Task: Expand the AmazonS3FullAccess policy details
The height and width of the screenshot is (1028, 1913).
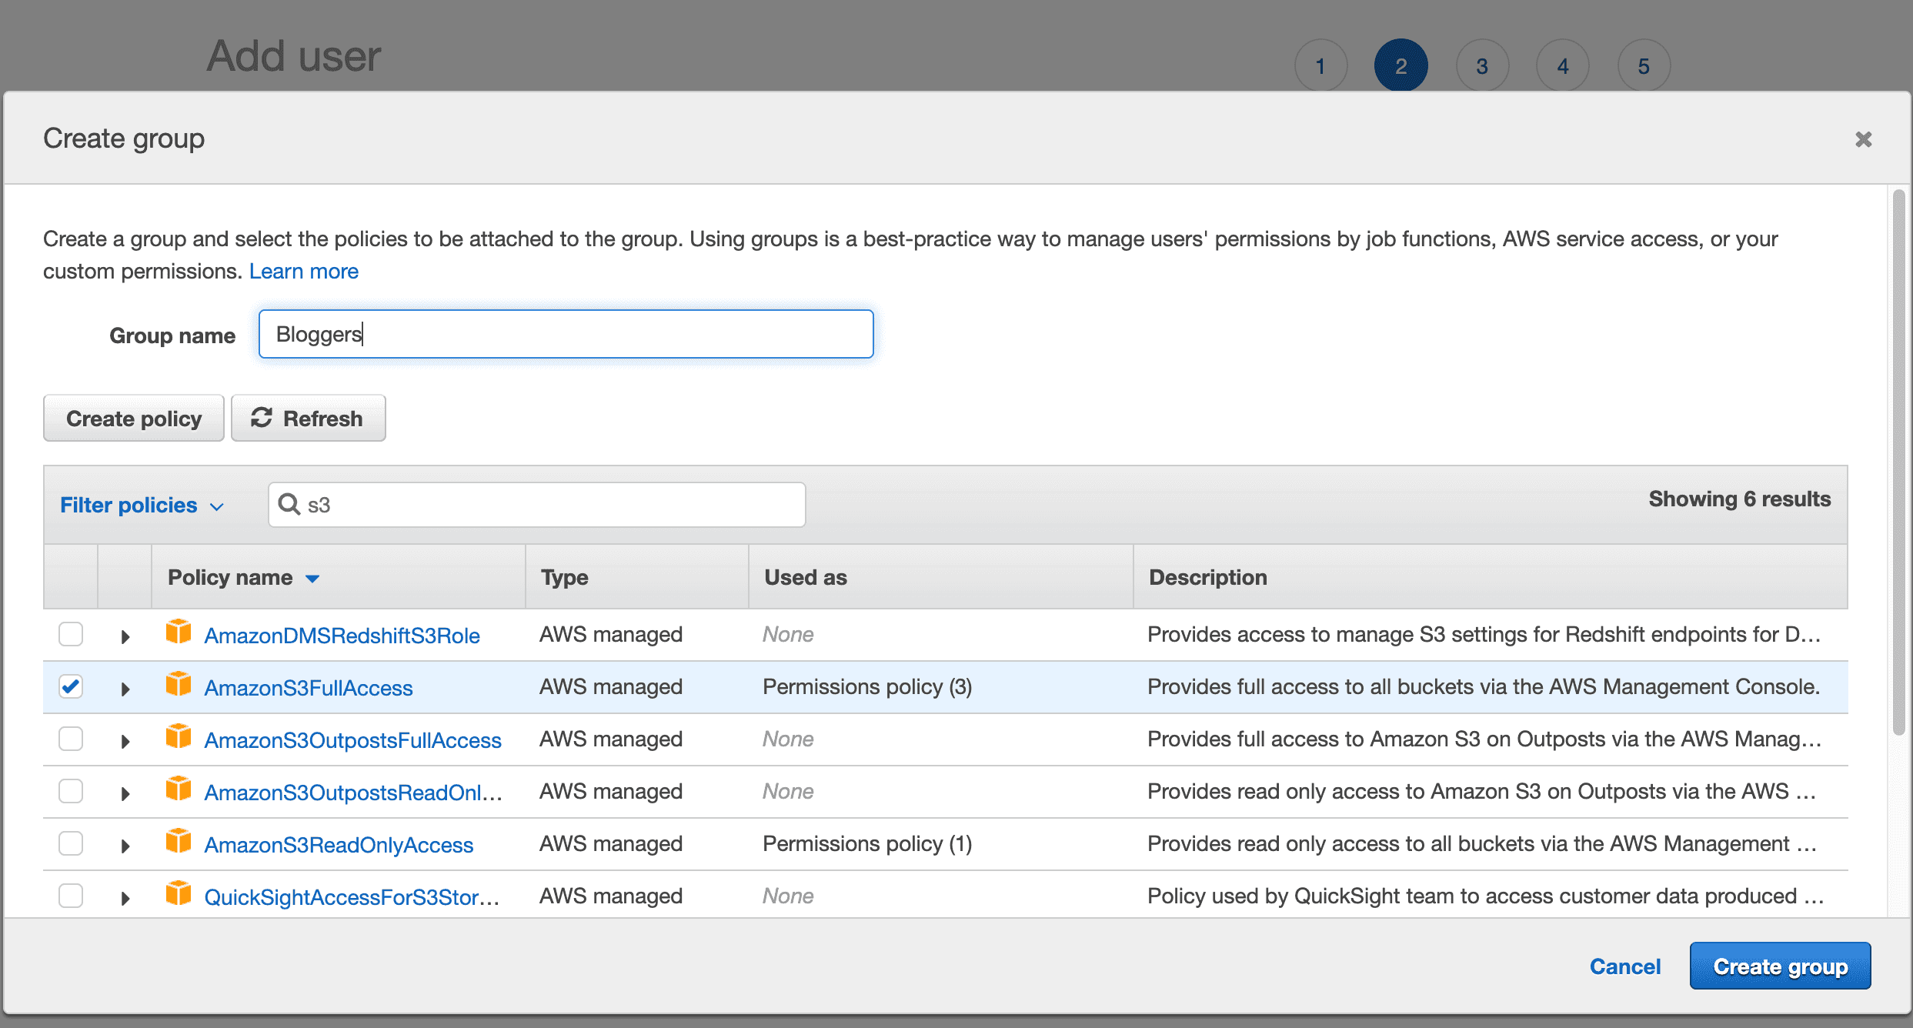Action: click(125, 689)
